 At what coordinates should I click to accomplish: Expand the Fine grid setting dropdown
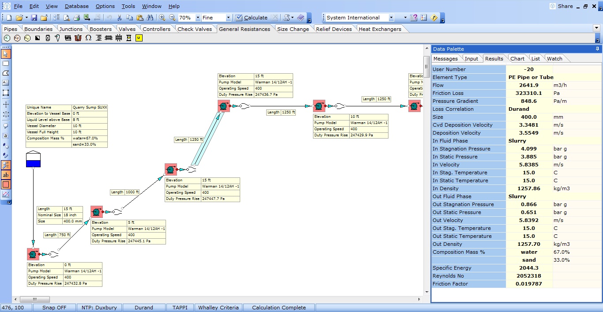[x=228, y=18]
